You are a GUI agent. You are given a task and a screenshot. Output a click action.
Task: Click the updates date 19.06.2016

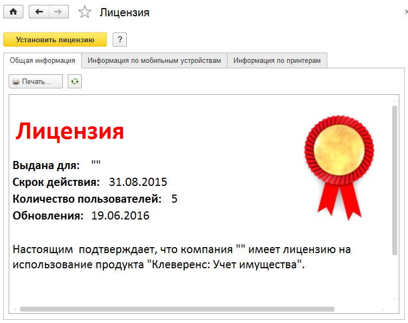[x=120, y=216]
